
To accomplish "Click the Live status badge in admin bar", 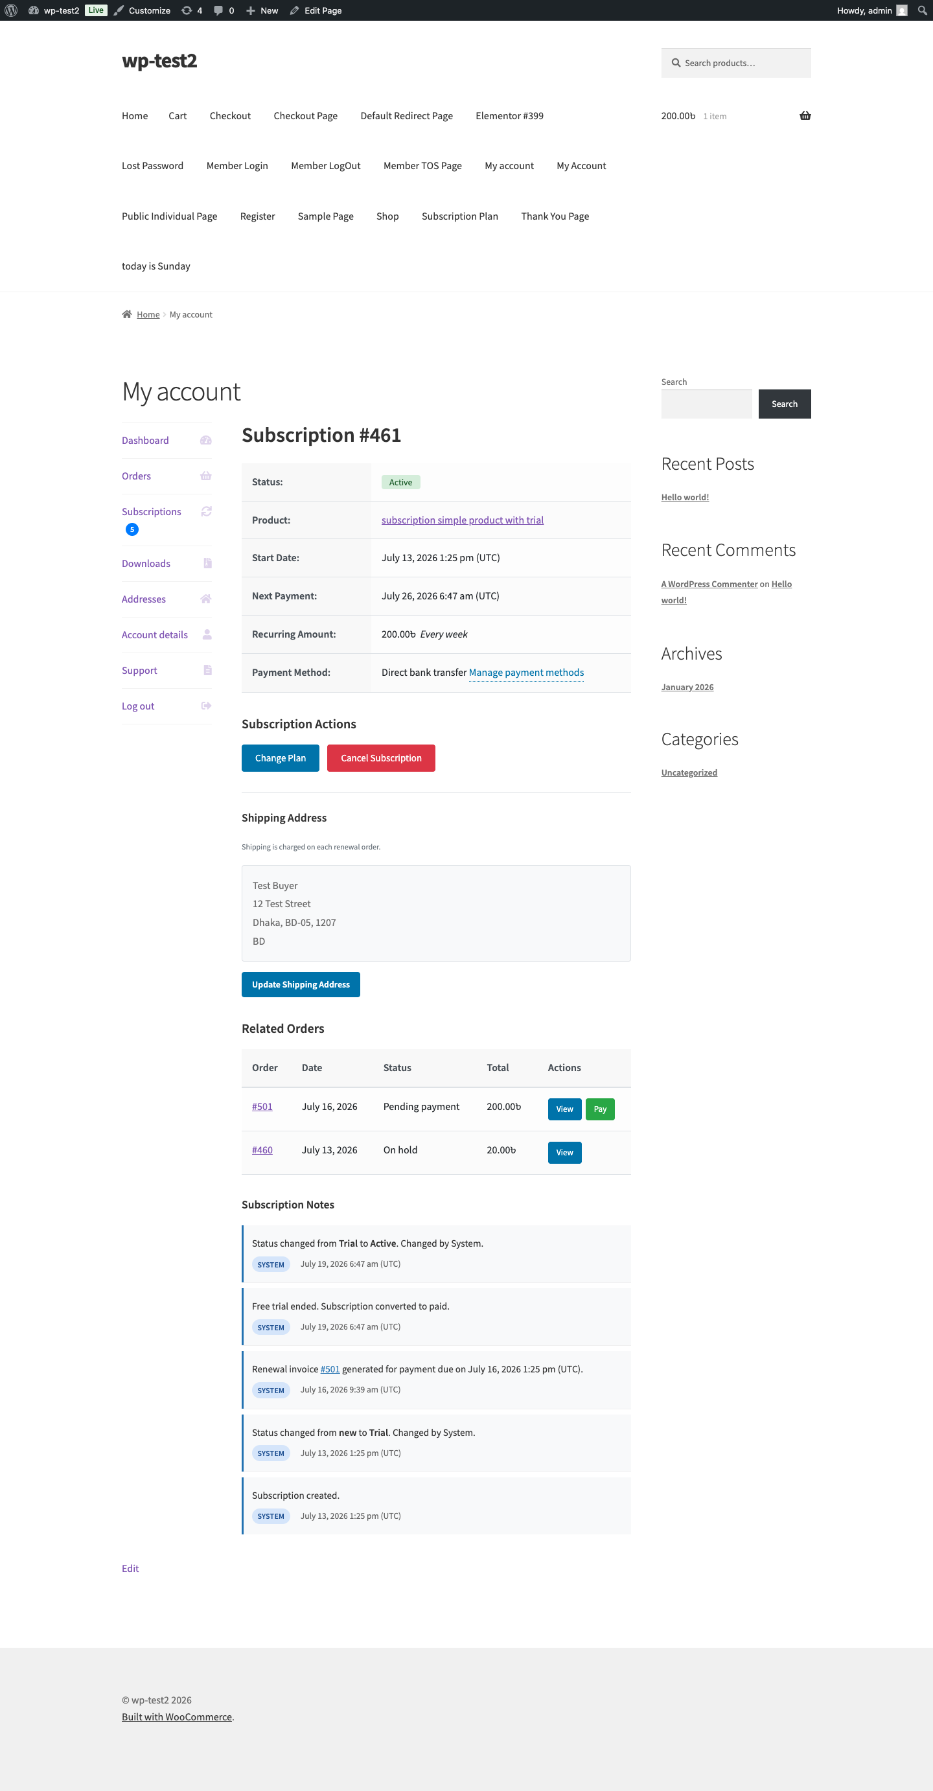I will [96, 10].
